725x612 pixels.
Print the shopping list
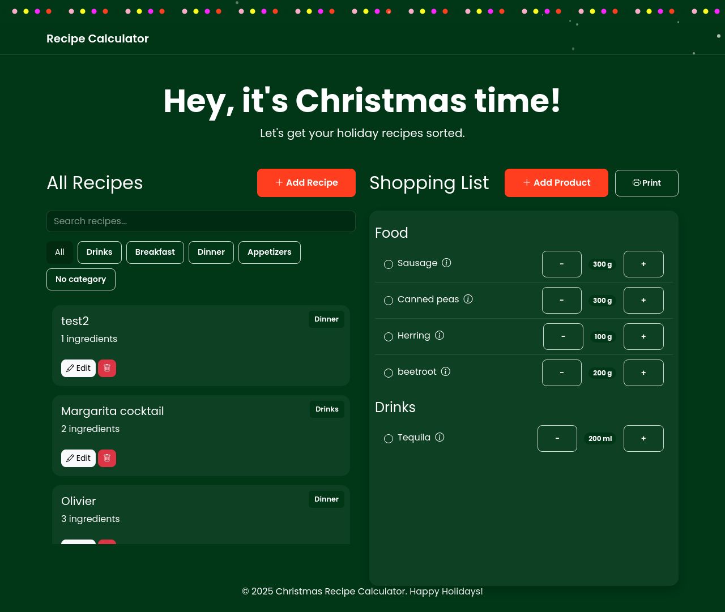[x=646, y=183]
